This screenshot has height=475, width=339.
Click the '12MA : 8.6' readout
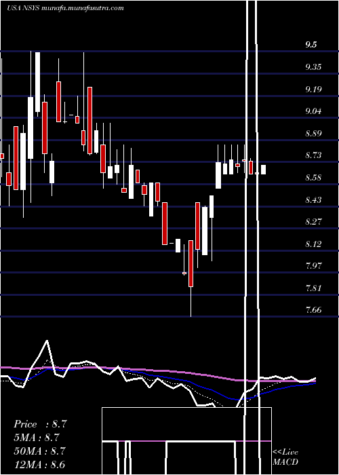click(x=40, y=465)
